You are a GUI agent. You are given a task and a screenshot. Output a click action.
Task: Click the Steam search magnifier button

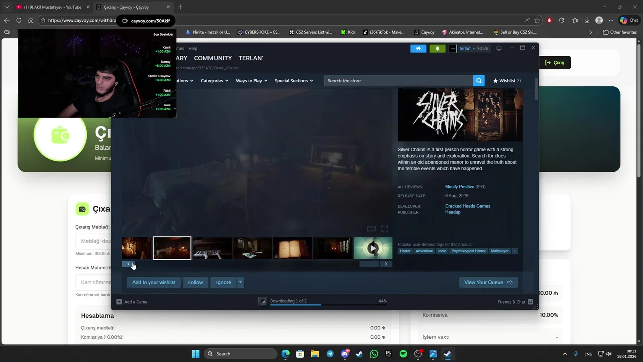coord(479,81)
